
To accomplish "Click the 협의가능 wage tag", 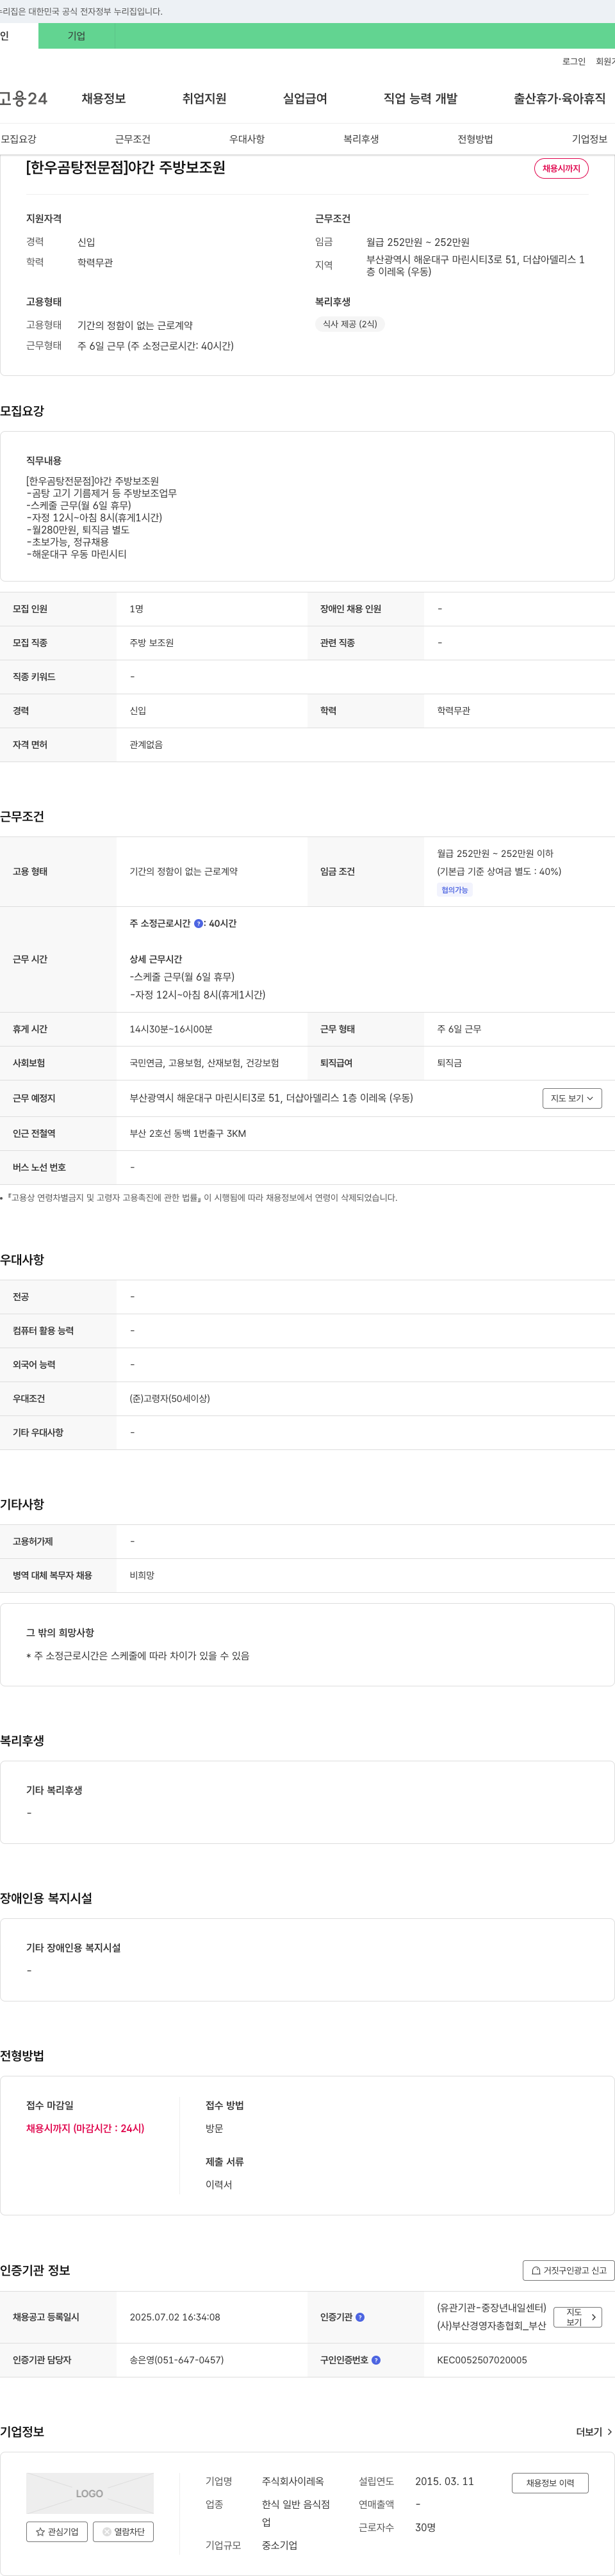I will [455, 890].
